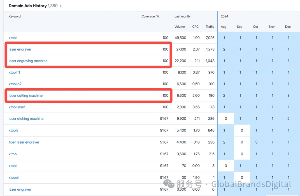Click the Keyword column header
Viewport: 300px width, 196px height.
(15, 16)
